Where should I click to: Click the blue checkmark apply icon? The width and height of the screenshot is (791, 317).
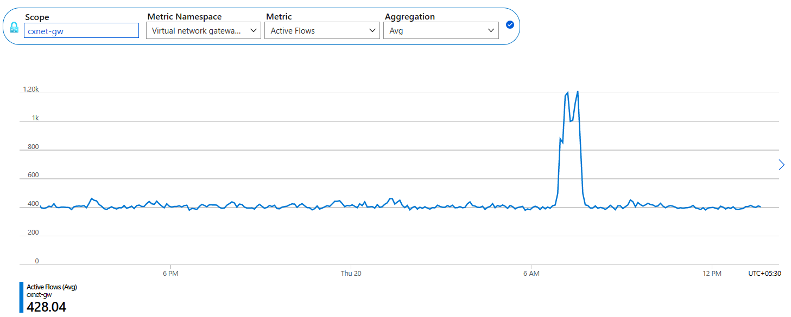(x=509, y=24)
